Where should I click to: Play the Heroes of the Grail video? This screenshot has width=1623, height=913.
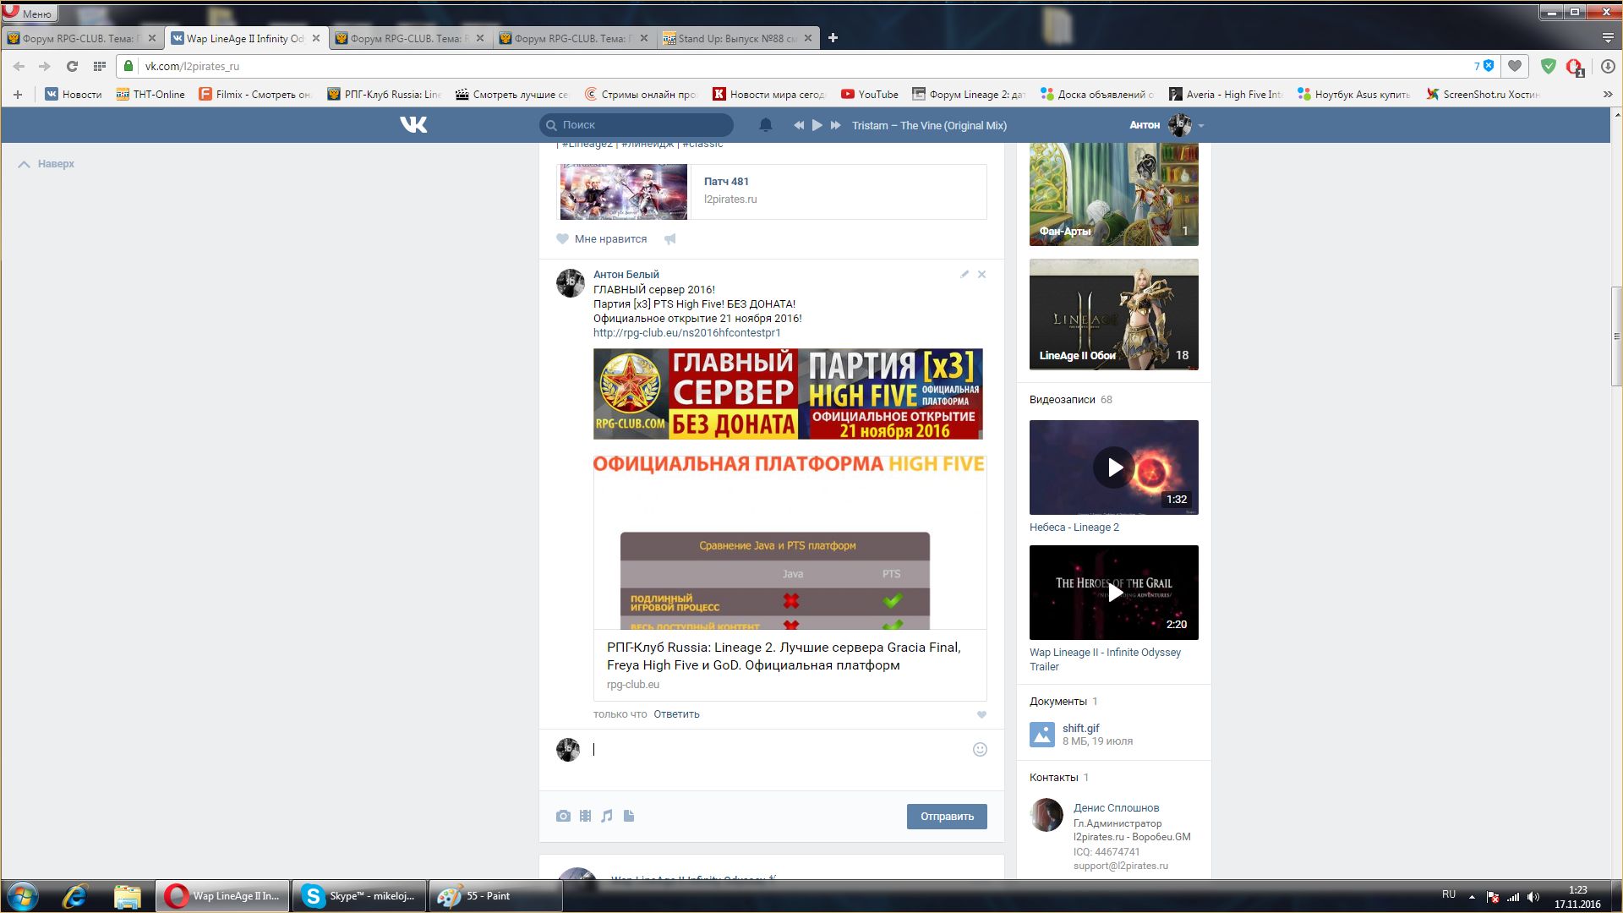click(1114, 593)
